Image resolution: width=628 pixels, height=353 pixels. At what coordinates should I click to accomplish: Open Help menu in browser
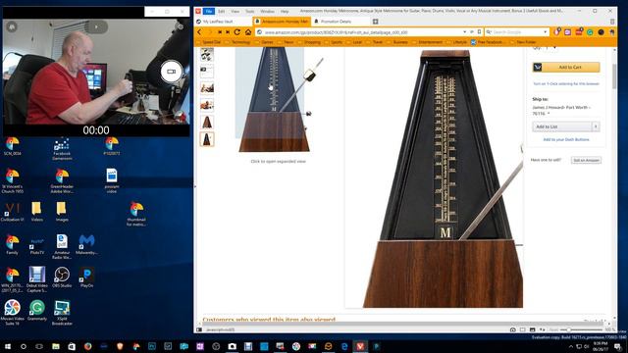[x=285, y=11]
